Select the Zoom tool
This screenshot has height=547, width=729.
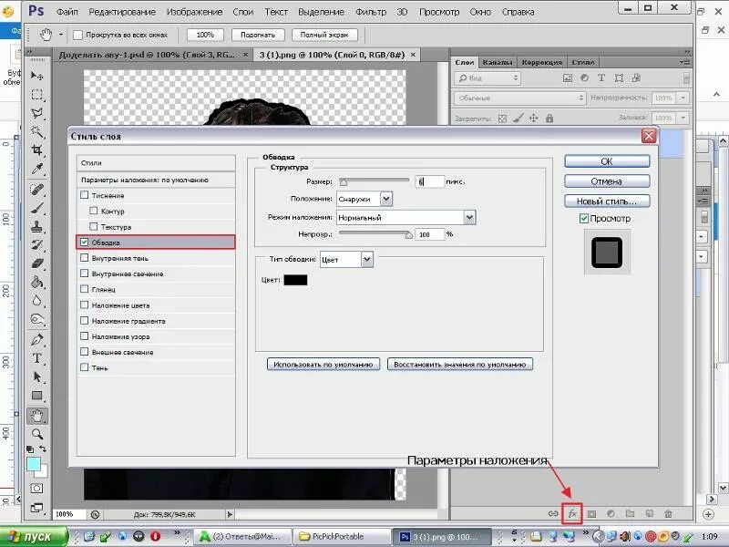(x=36, y=434)
